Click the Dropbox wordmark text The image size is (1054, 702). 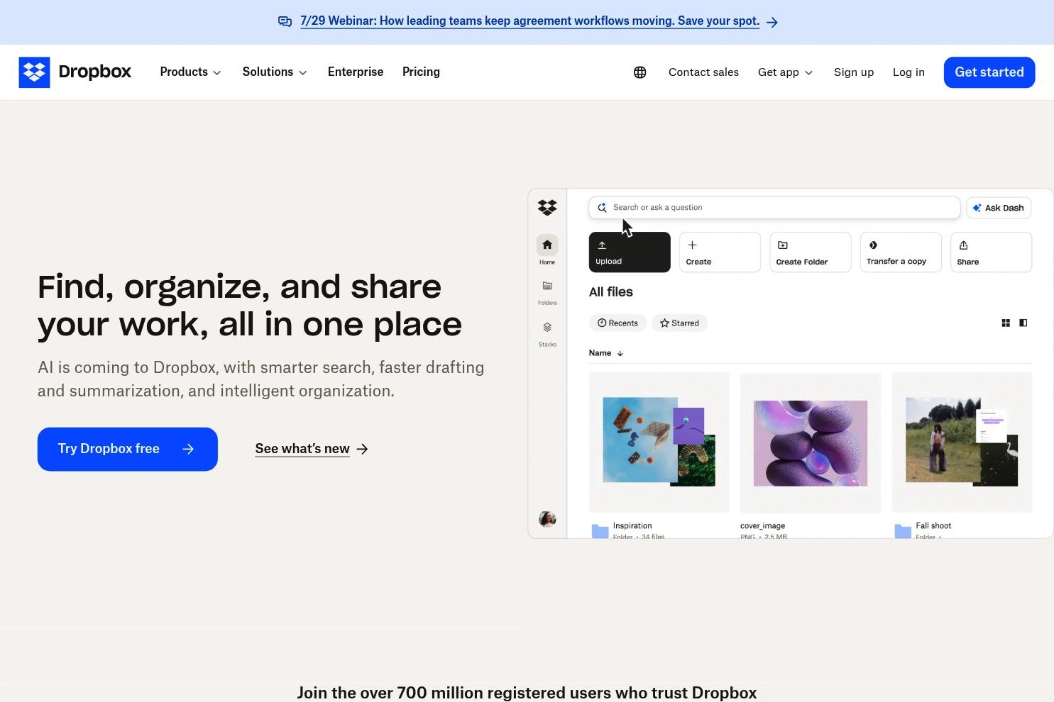point(95,72)
